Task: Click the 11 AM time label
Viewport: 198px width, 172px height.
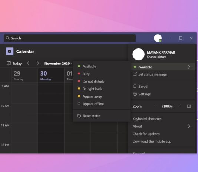Action: [x=5, y=125]
